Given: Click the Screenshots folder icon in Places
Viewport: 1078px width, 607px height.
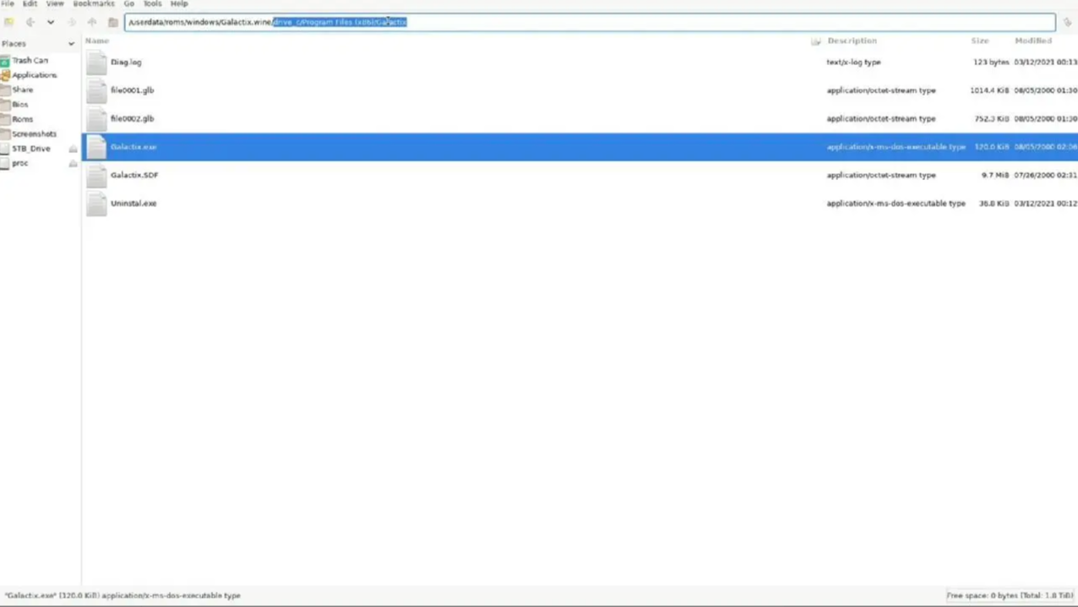Looking at the screenshot, I should pyautogui.click(x=5, y=134).
